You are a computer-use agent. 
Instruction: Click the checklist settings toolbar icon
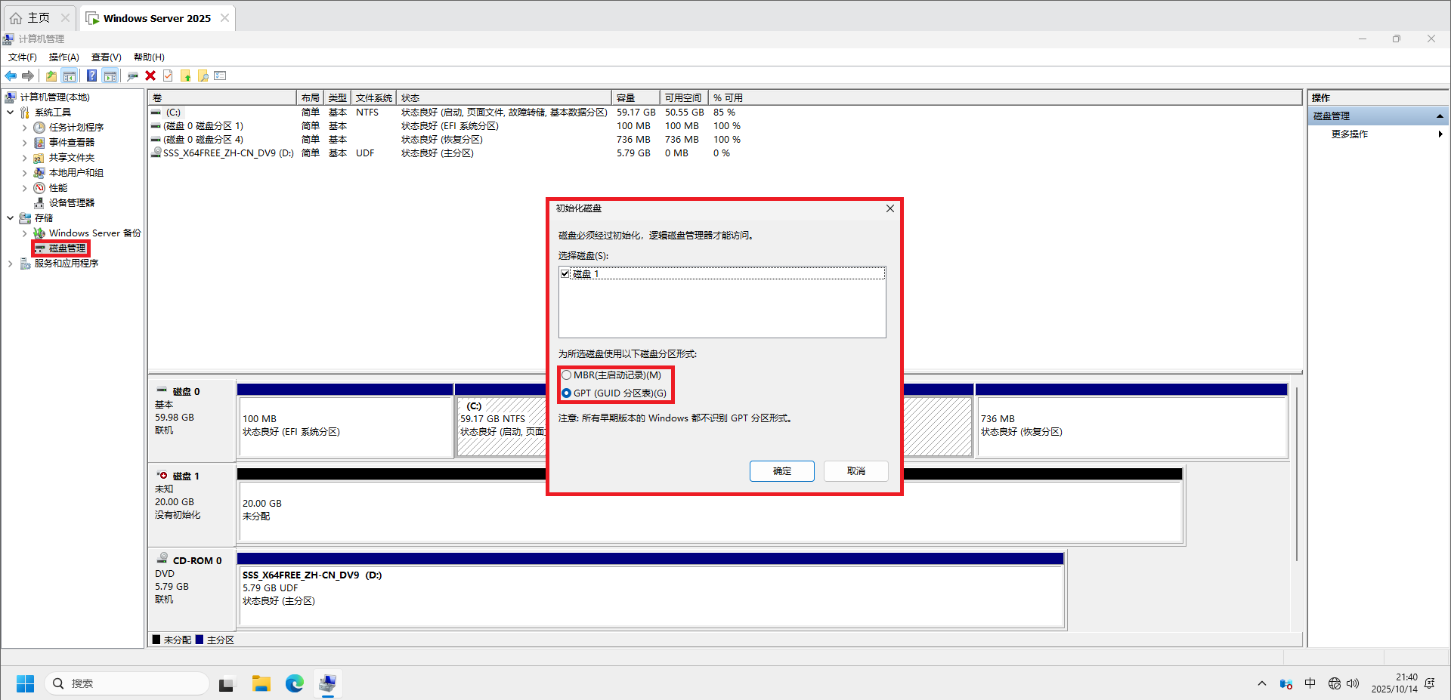click(x=220, y=76)
